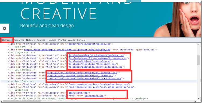This screenshot has height=103, width=202.
Task: Open the Network tab
Action: [30, 40]
